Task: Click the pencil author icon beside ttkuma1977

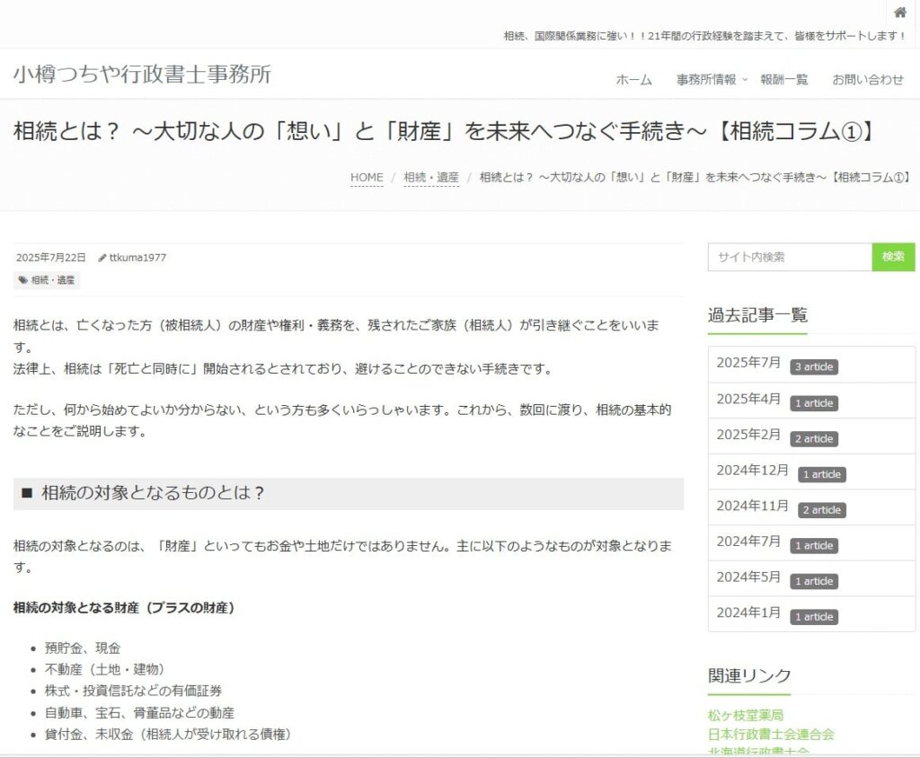Action: [102, 258]
